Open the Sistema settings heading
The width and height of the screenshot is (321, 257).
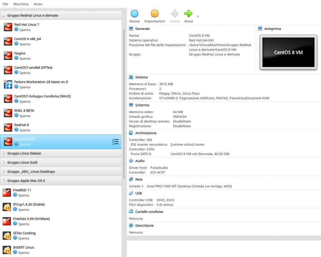[x=141, y=77]
